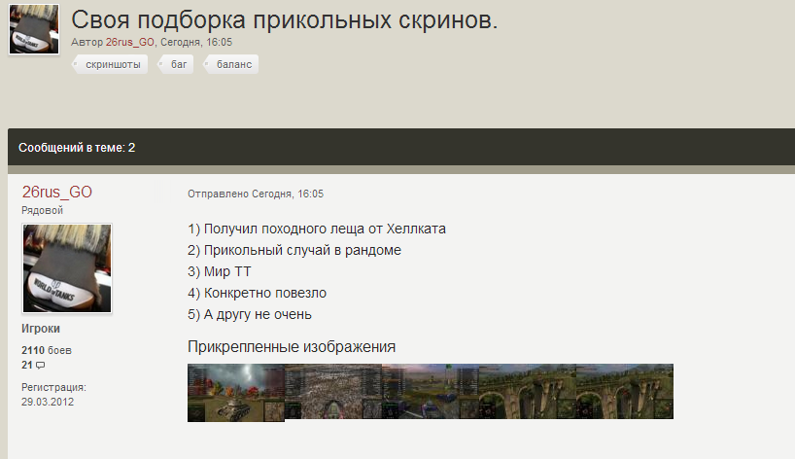This screenshot has height=459, width=795.
Task: Click the line "2) Прикольный случай в рандоме"
Action: tap(294, 250)
